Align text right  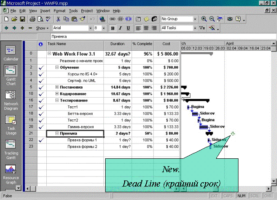[x=154, y=28]
